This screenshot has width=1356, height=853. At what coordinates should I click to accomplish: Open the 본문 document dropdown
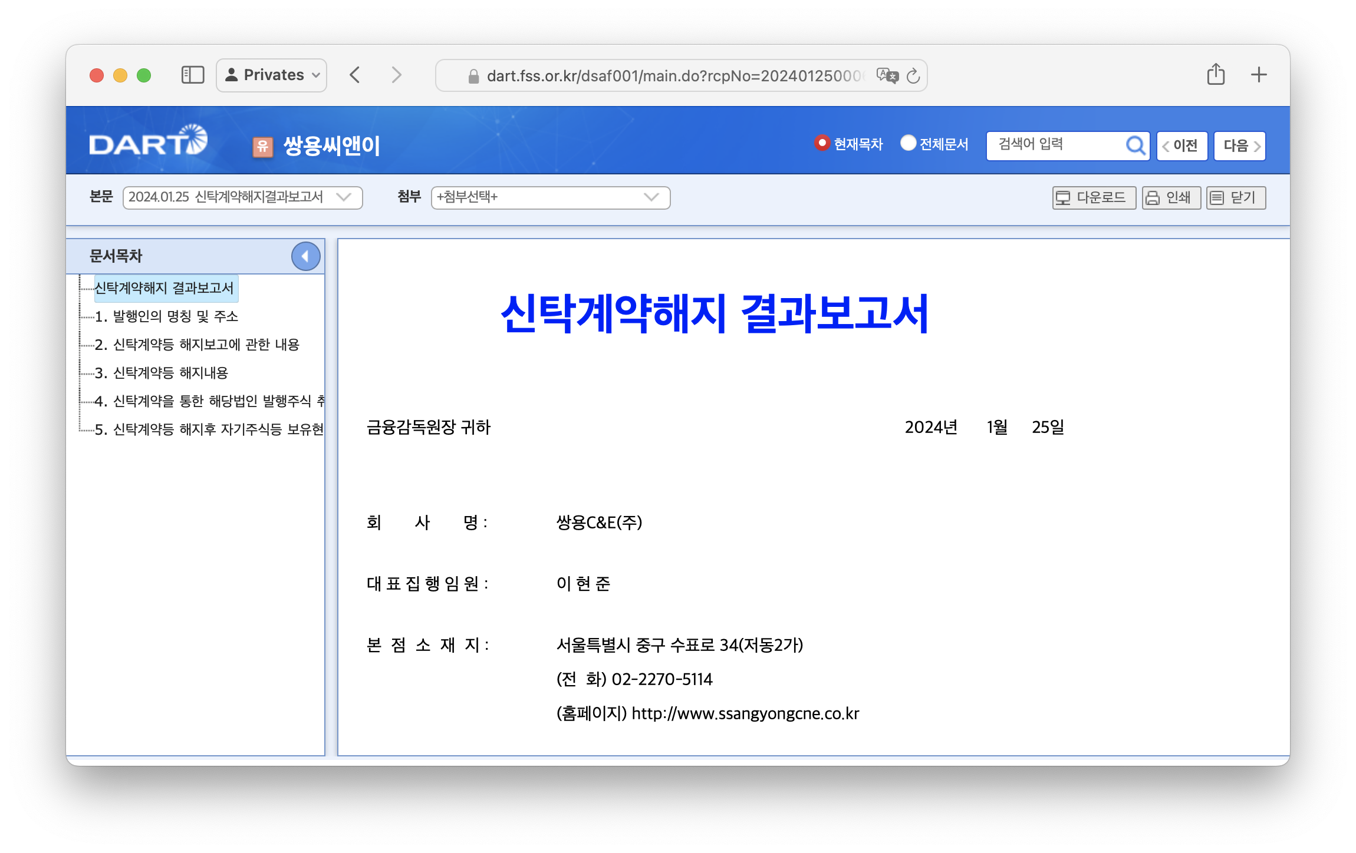click(242, 197)
